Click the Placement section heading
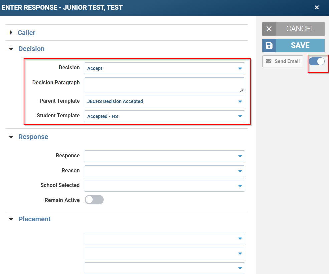The height and width of the screenshot is (274, 329). pyautogui.click(x=35, y=219)
